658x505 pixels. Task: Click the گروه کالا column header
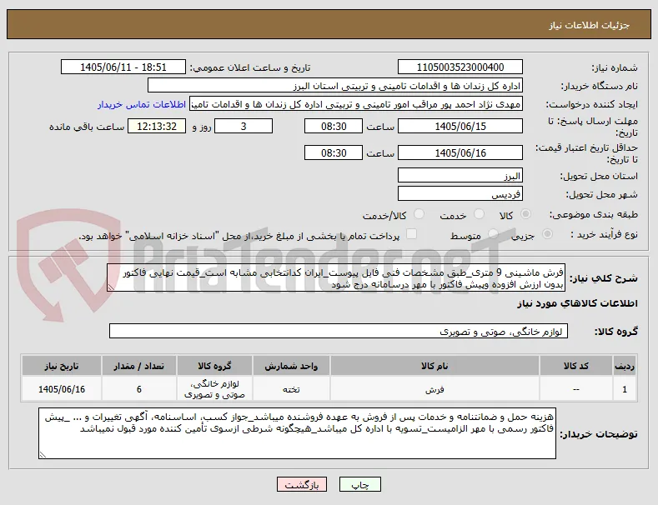click(x=214, y=366)
